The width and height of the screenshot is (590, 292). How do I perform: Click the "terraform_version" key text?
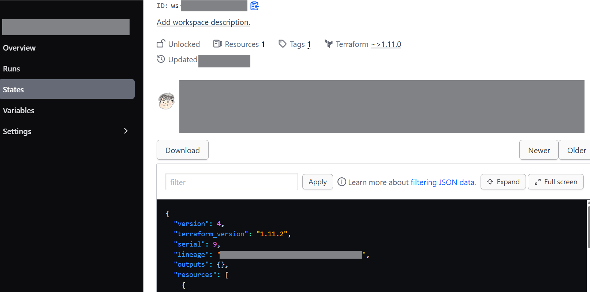(211, 234)
